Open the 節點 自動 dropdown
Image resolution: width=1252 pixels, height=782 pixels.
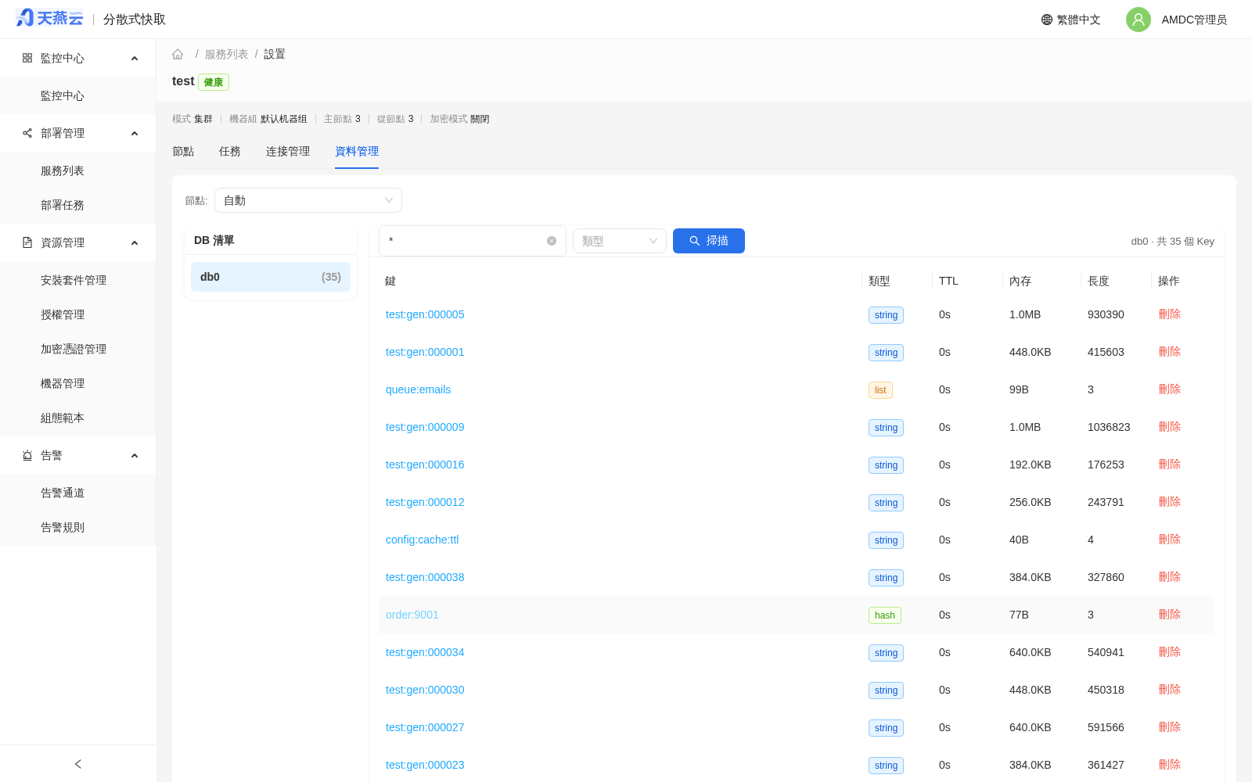pos(308,200)
